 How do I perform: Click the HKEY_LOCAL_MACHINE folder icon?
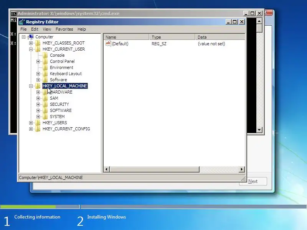(x=38, y=86)
